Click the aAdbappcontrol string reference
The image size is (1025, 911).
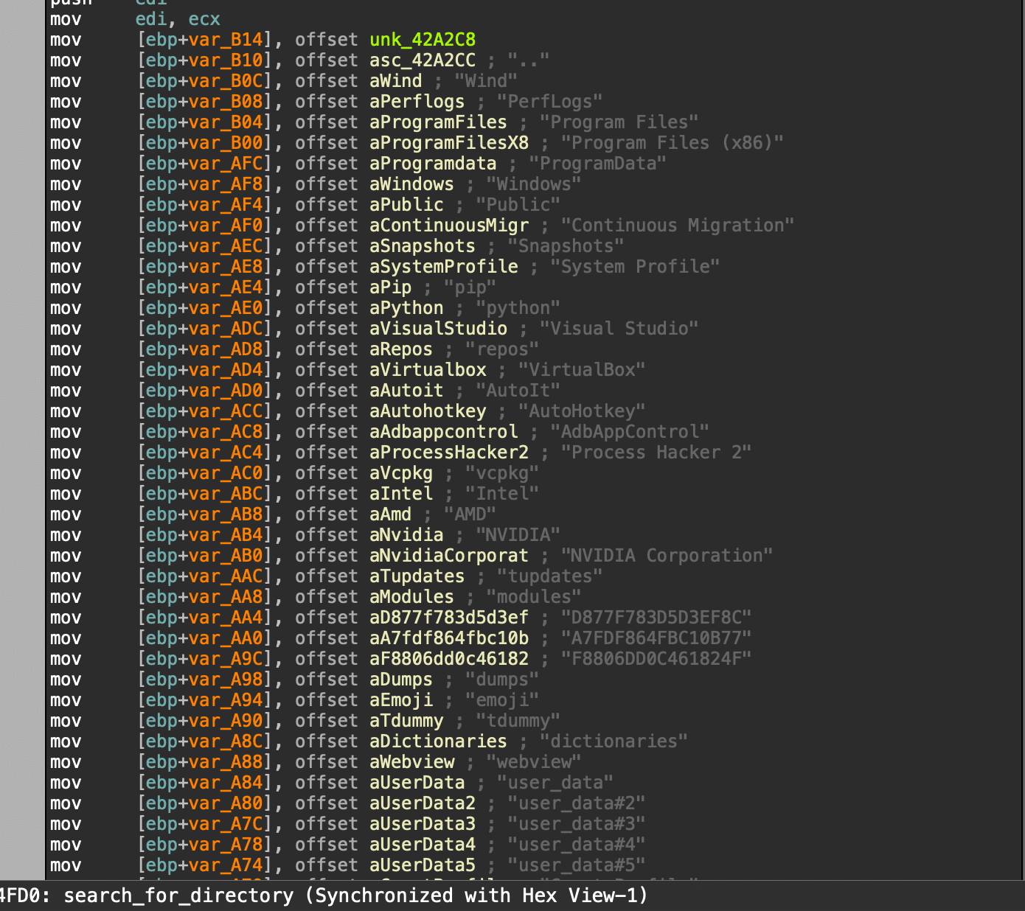click(443, 432)
